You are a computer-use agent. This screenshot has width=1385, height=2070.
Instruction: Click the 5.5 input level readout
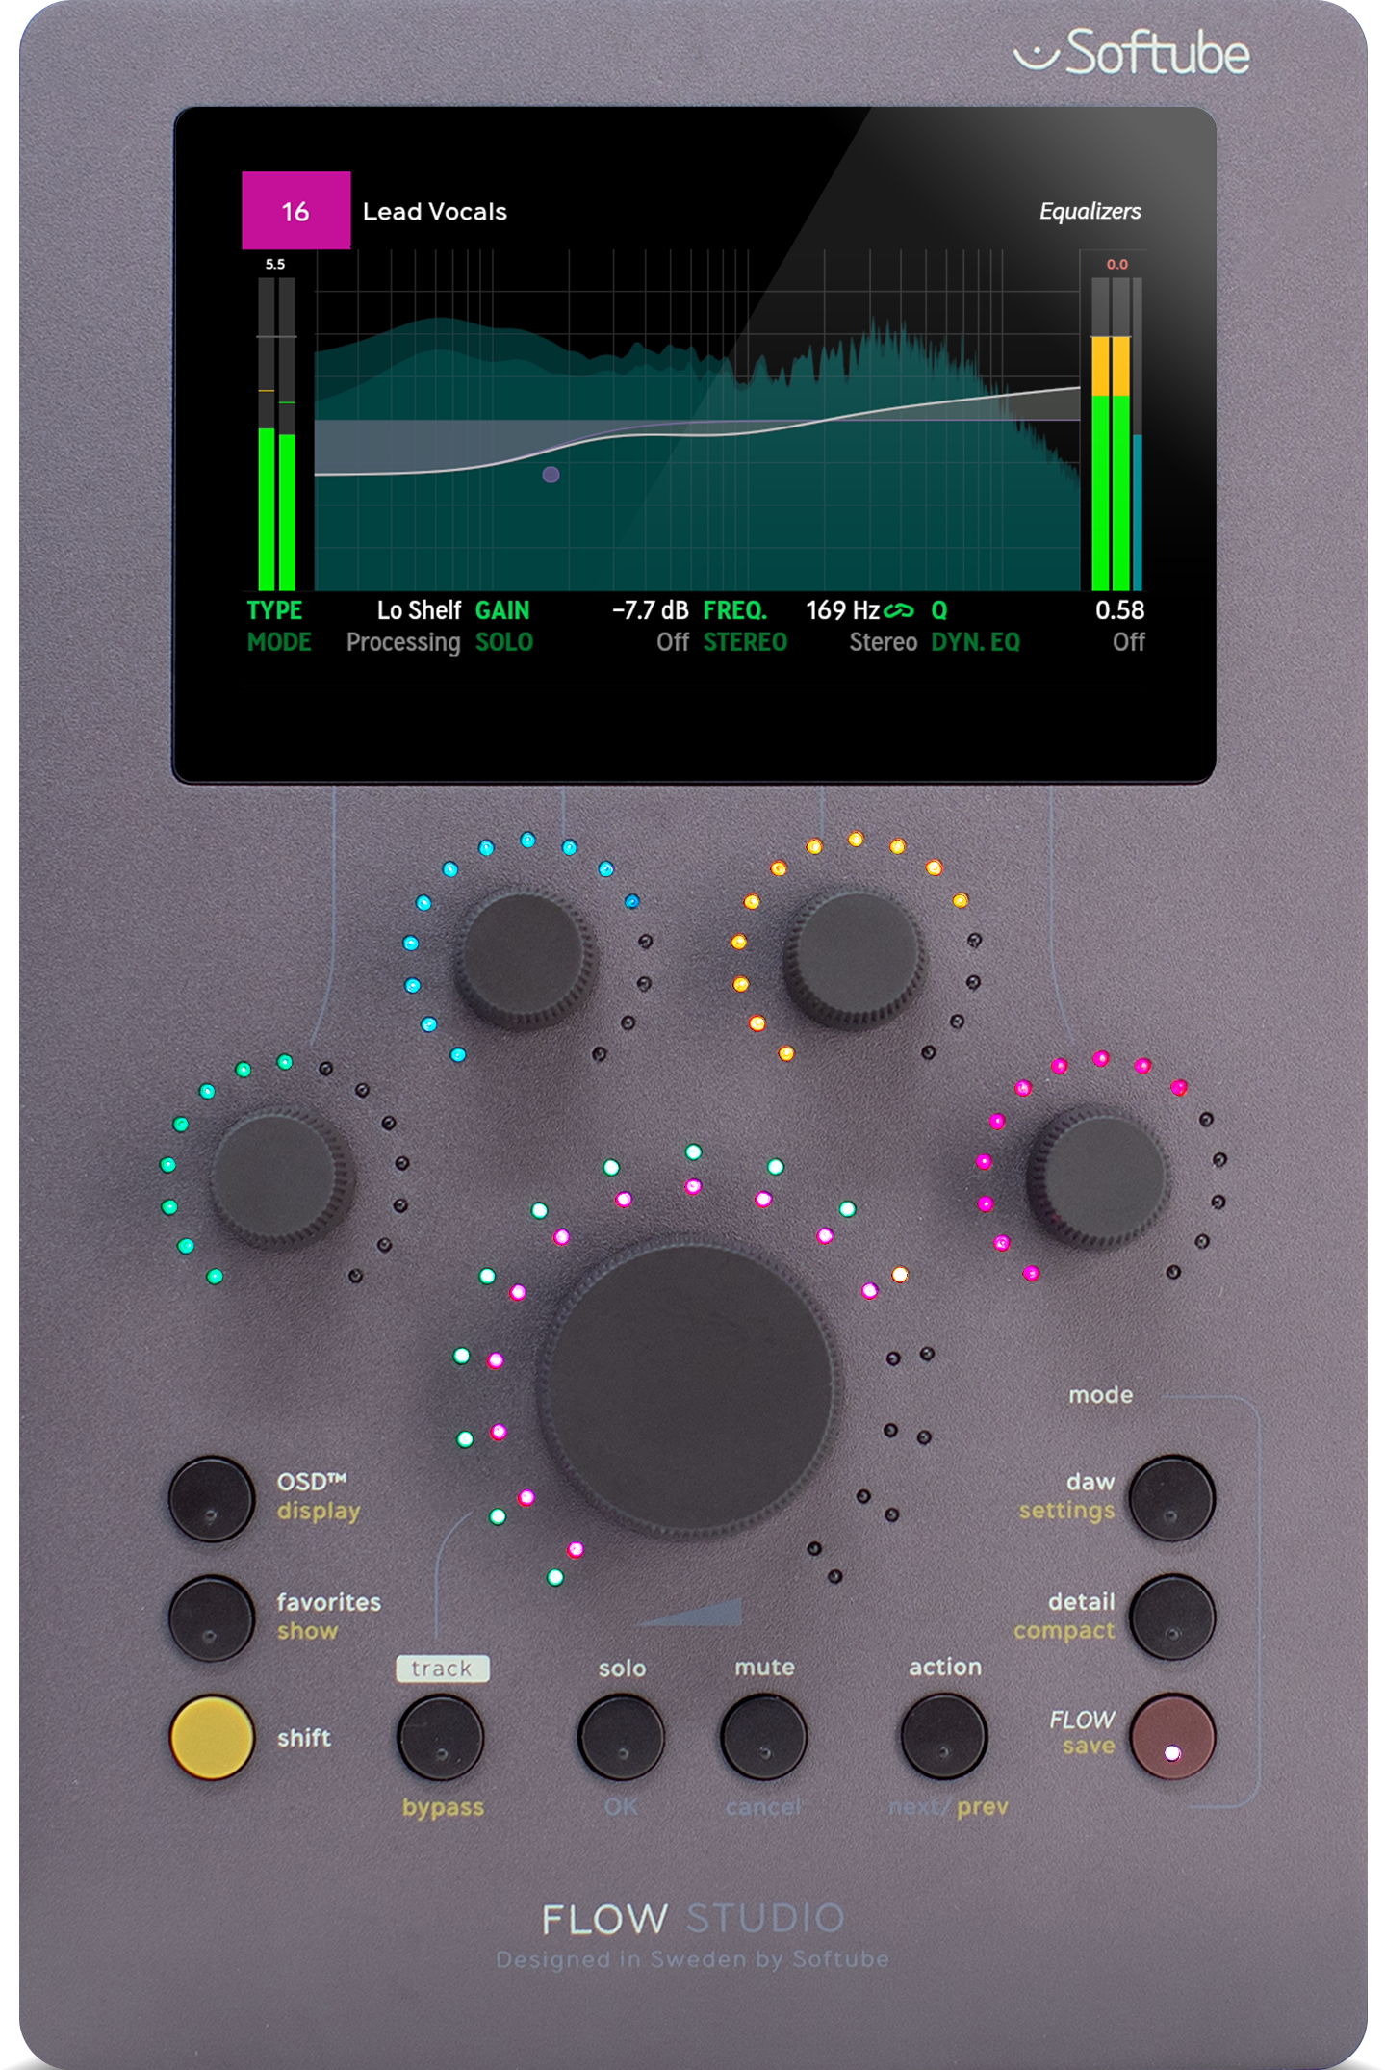[275, 264]
